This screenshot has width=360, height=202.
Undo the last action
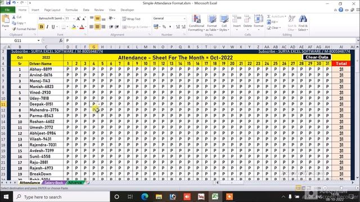[x=14, y=3]
